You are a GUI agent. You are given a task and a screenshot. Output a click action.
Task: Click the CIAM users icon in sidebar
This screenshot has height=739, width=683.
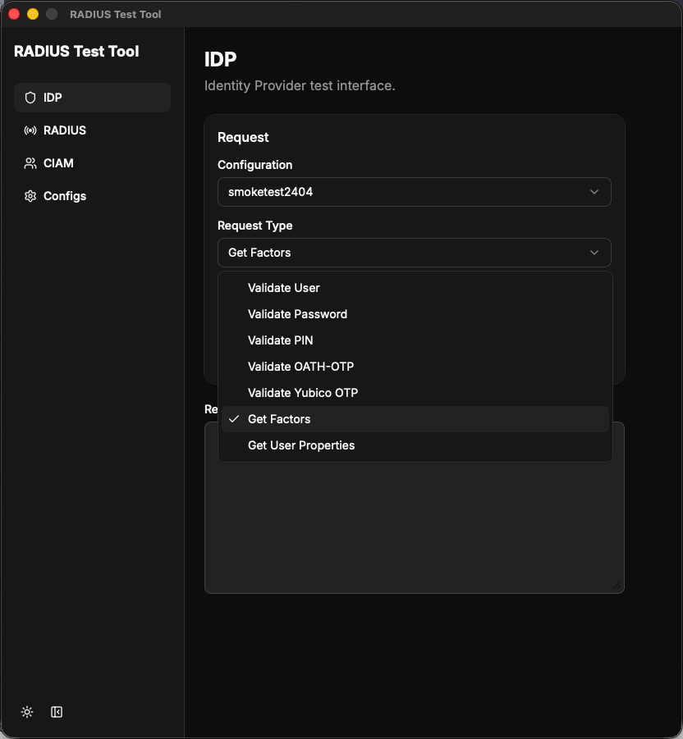[x=30, y=163]
